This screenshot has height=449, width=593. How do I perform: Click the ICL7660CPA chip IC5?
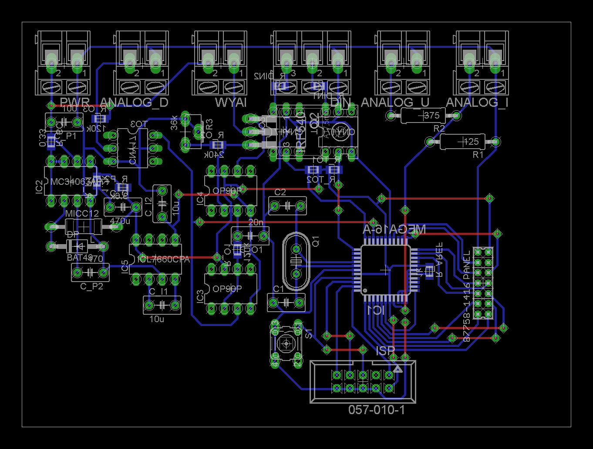155,259
